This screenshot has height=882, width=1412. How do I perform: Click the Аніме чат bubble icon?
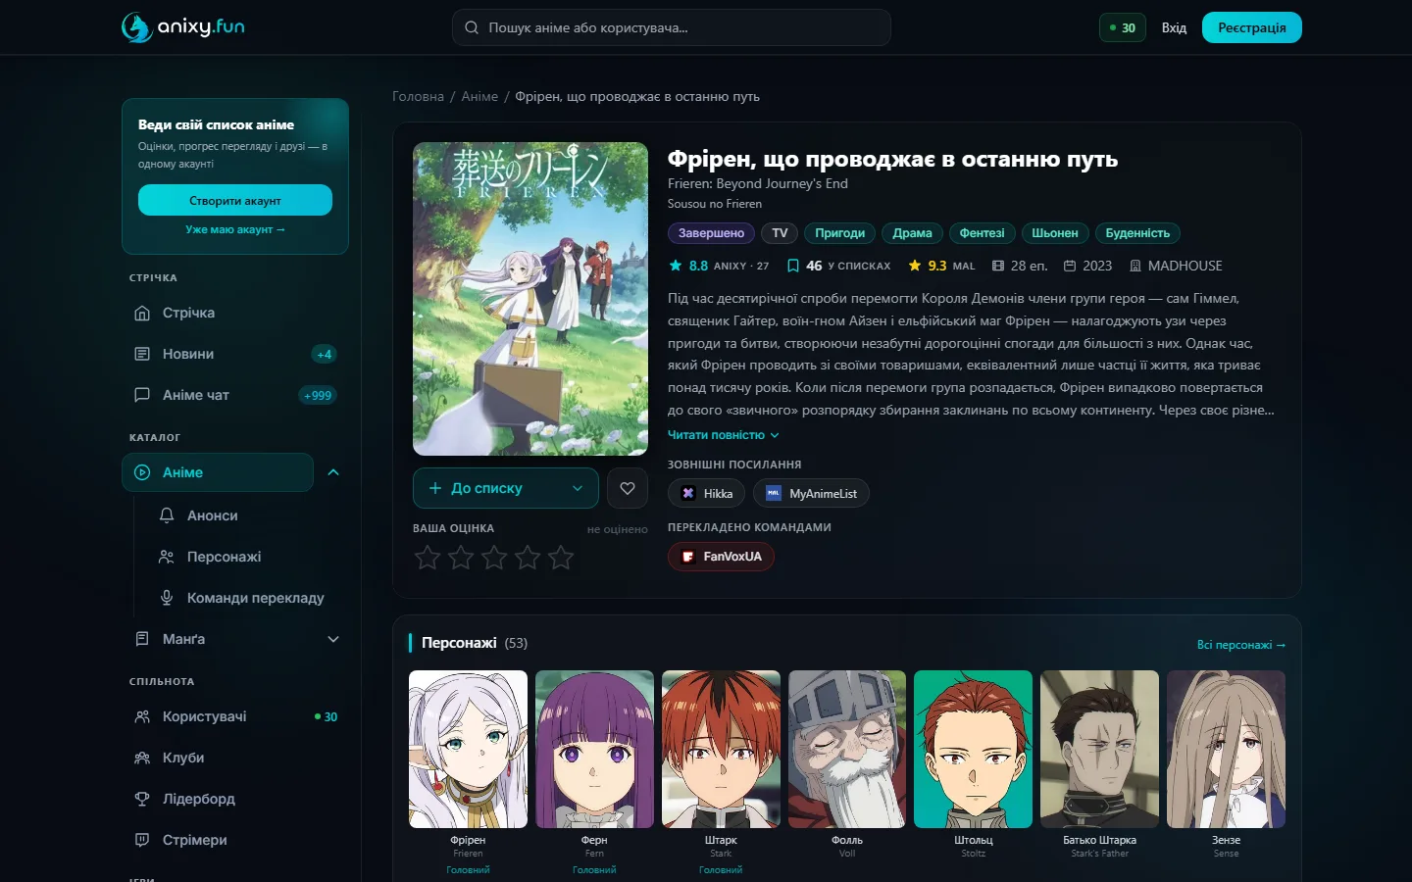142,395
